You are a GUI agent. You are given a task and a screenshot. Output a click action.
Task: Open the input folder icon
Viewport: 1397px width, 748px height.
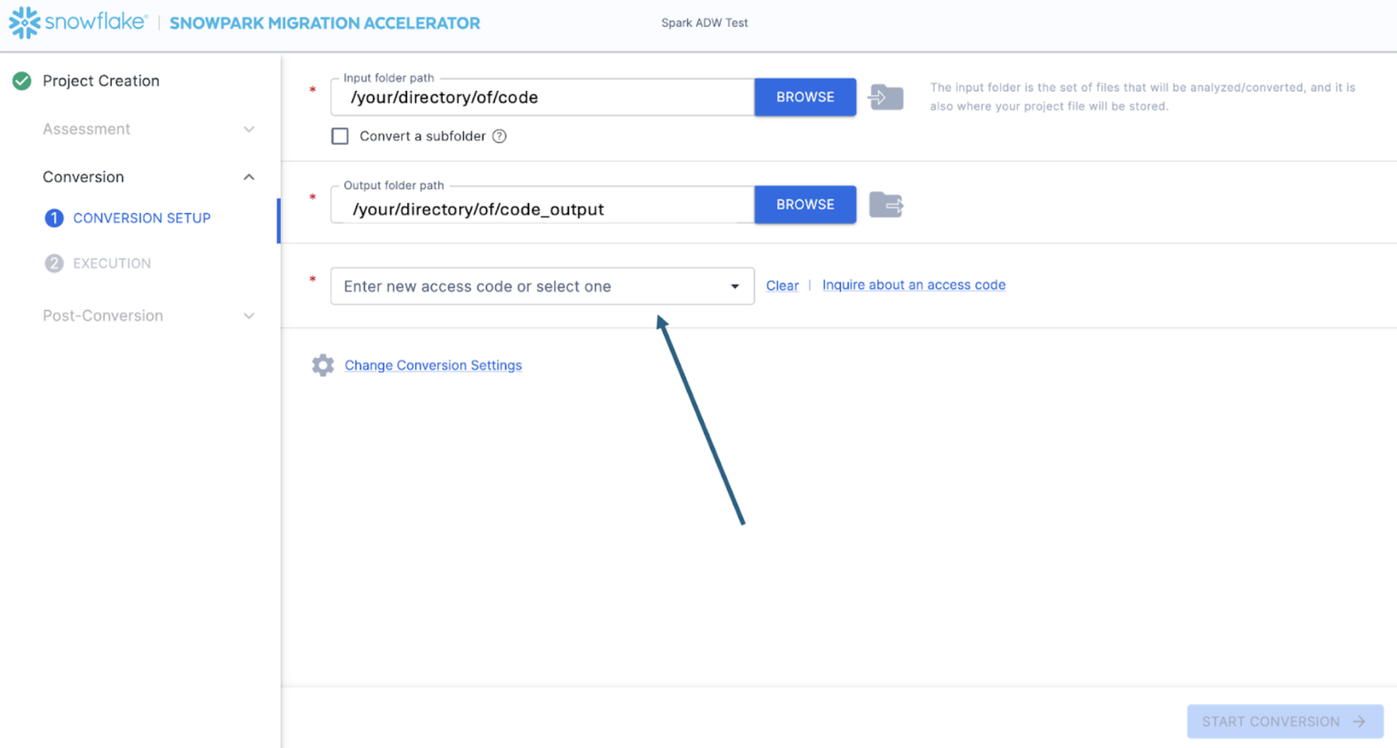(x=886, y=97)
